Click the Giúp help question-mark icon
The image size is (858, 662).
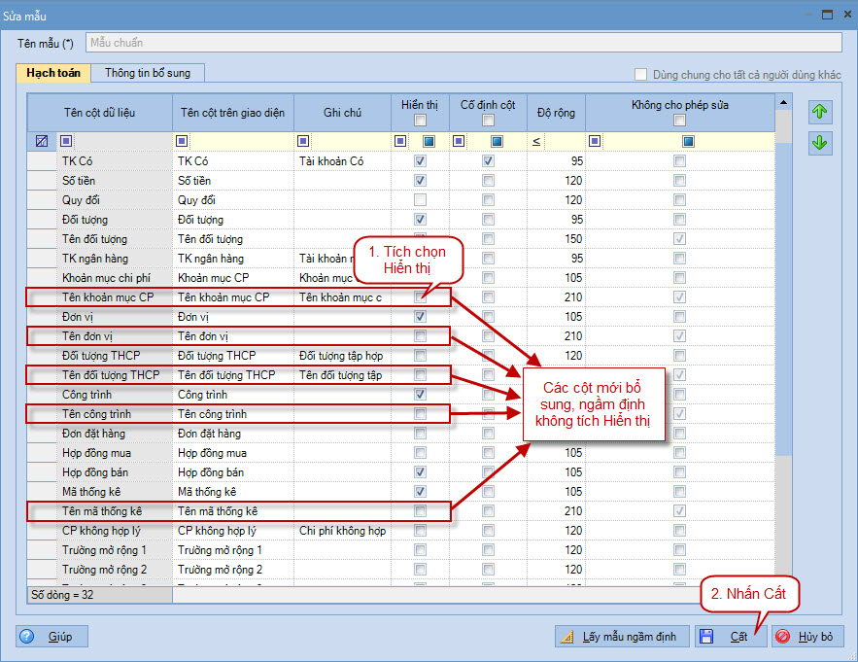tap(27, 637)
